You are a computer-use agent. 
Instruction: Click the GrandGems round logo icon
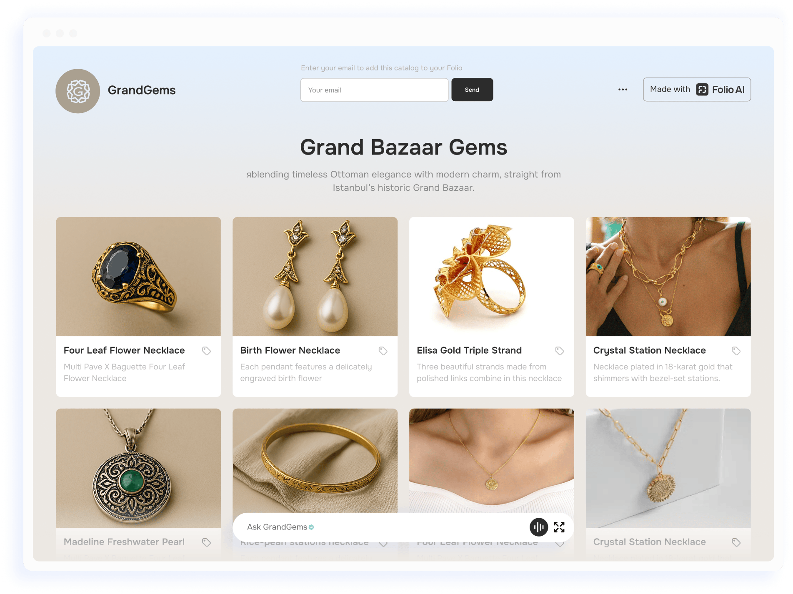coord(78,91)
